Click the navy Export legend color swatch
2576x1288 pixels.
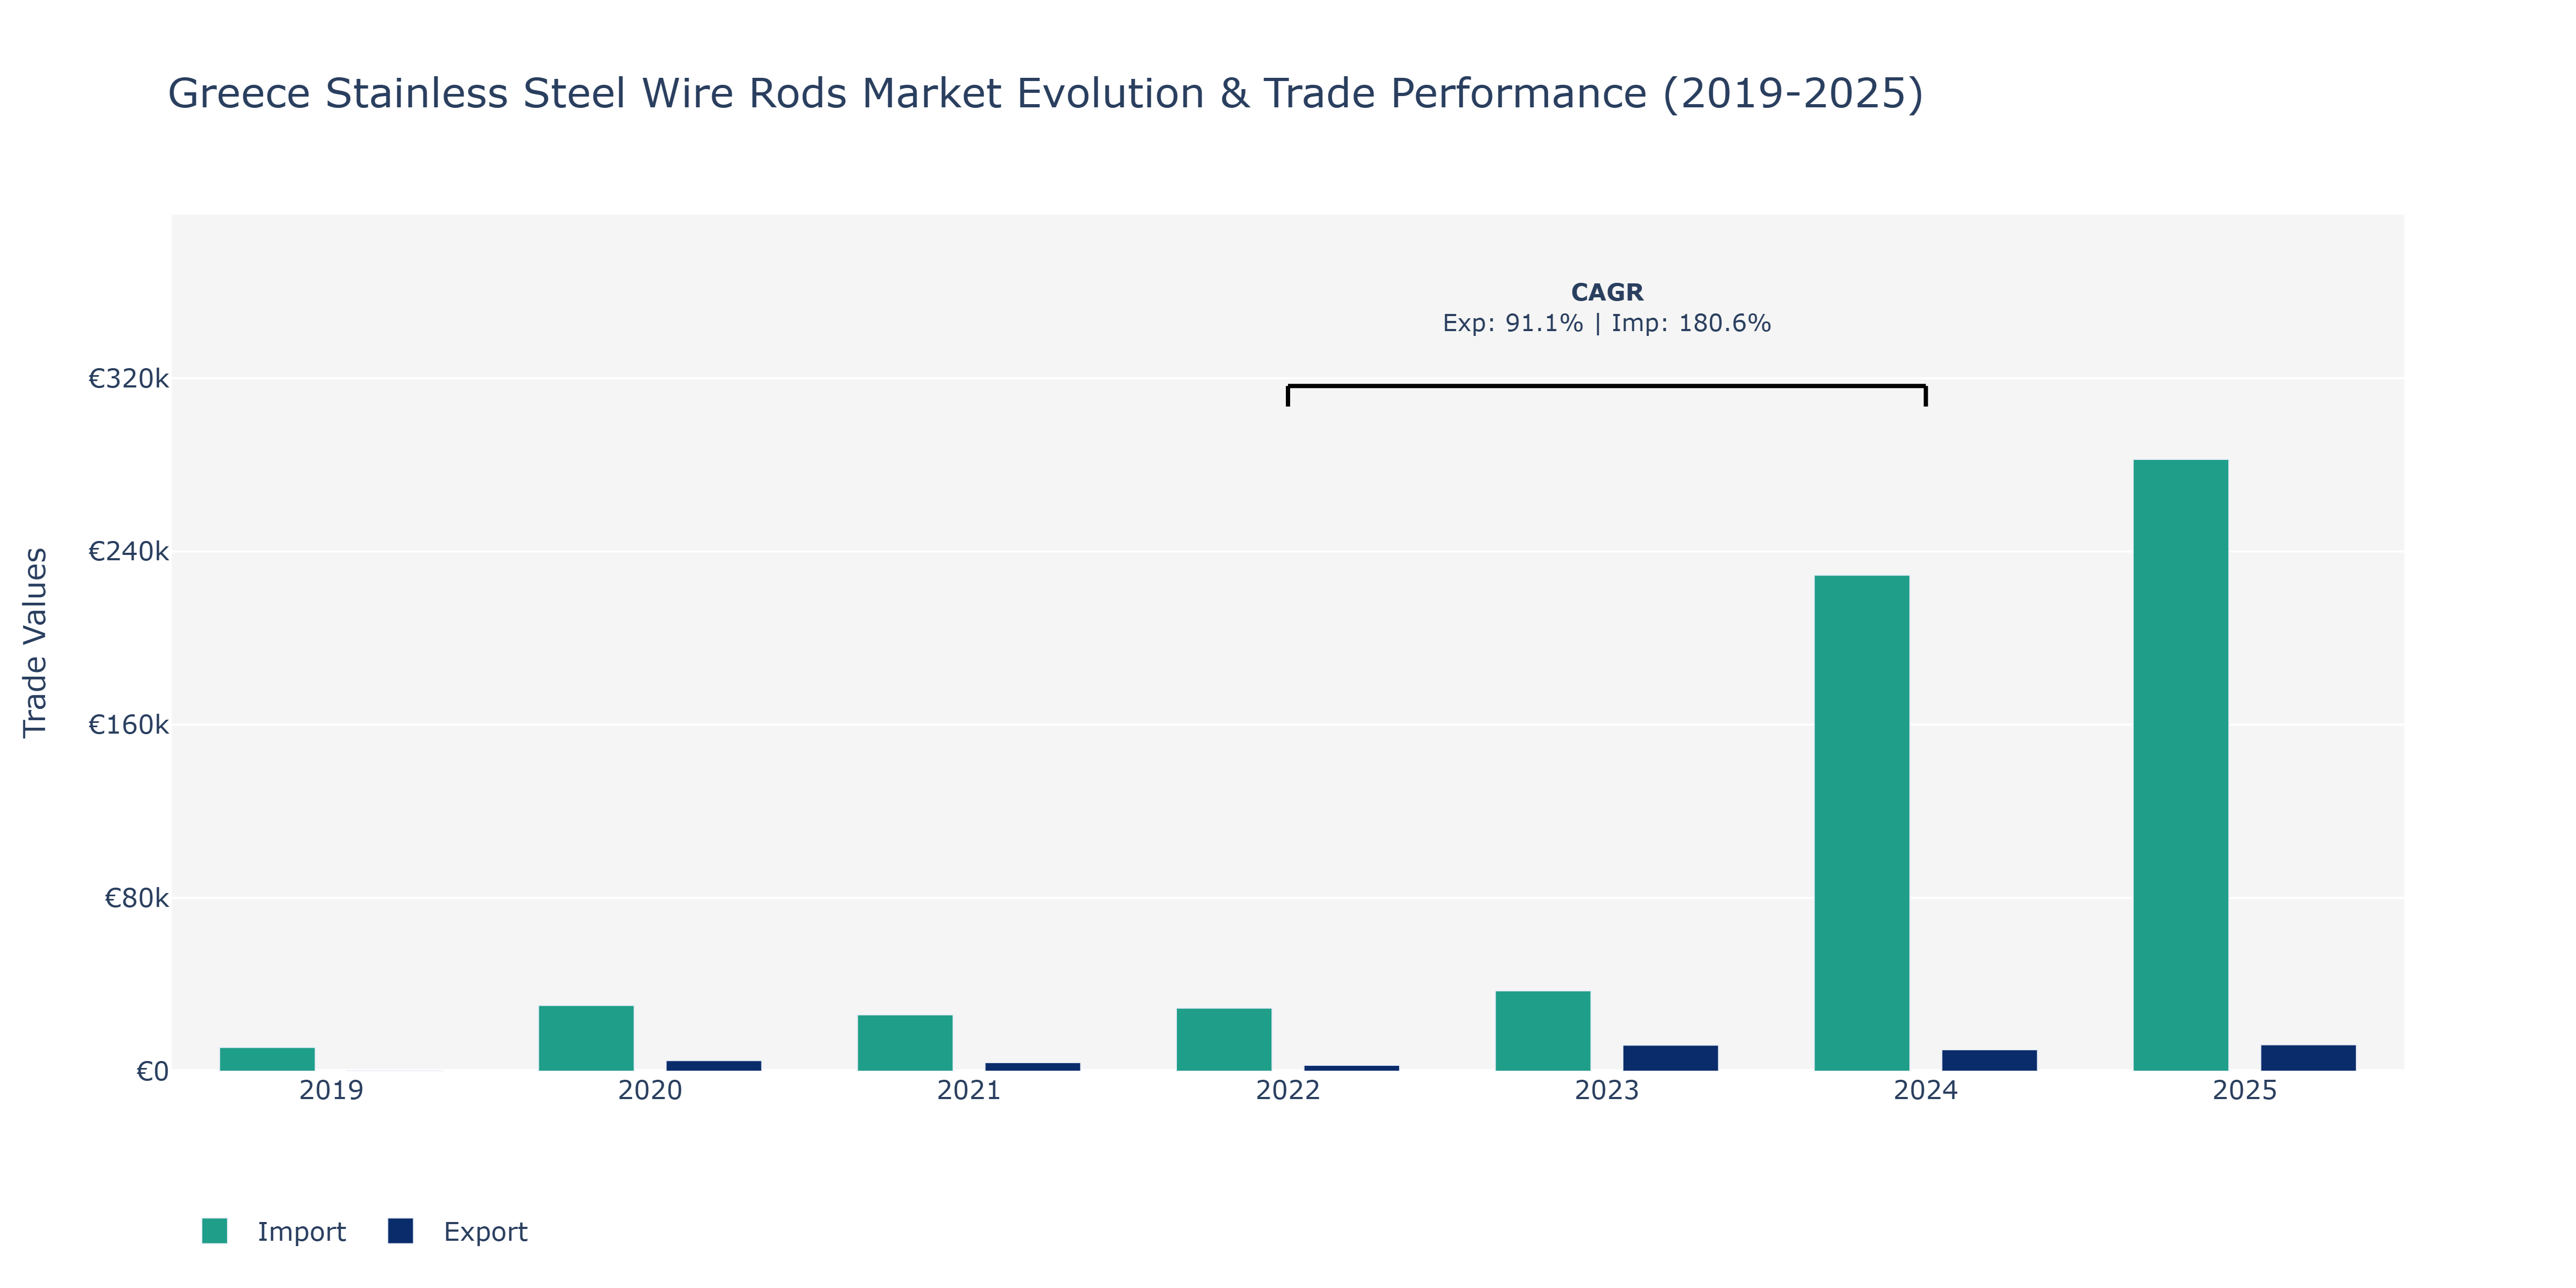point(400,1231)
